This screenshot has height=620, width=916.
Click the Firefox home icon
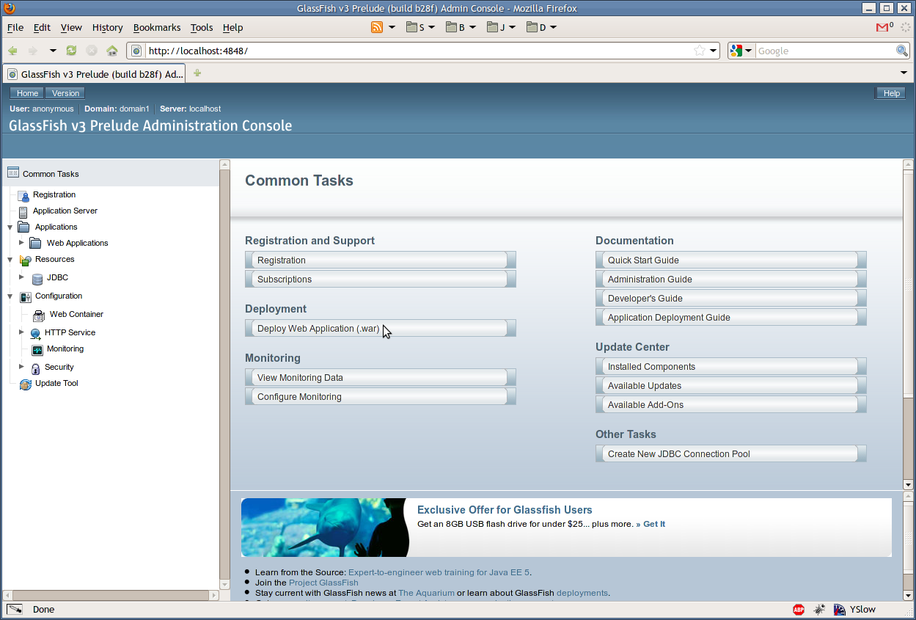click(112, 51)
